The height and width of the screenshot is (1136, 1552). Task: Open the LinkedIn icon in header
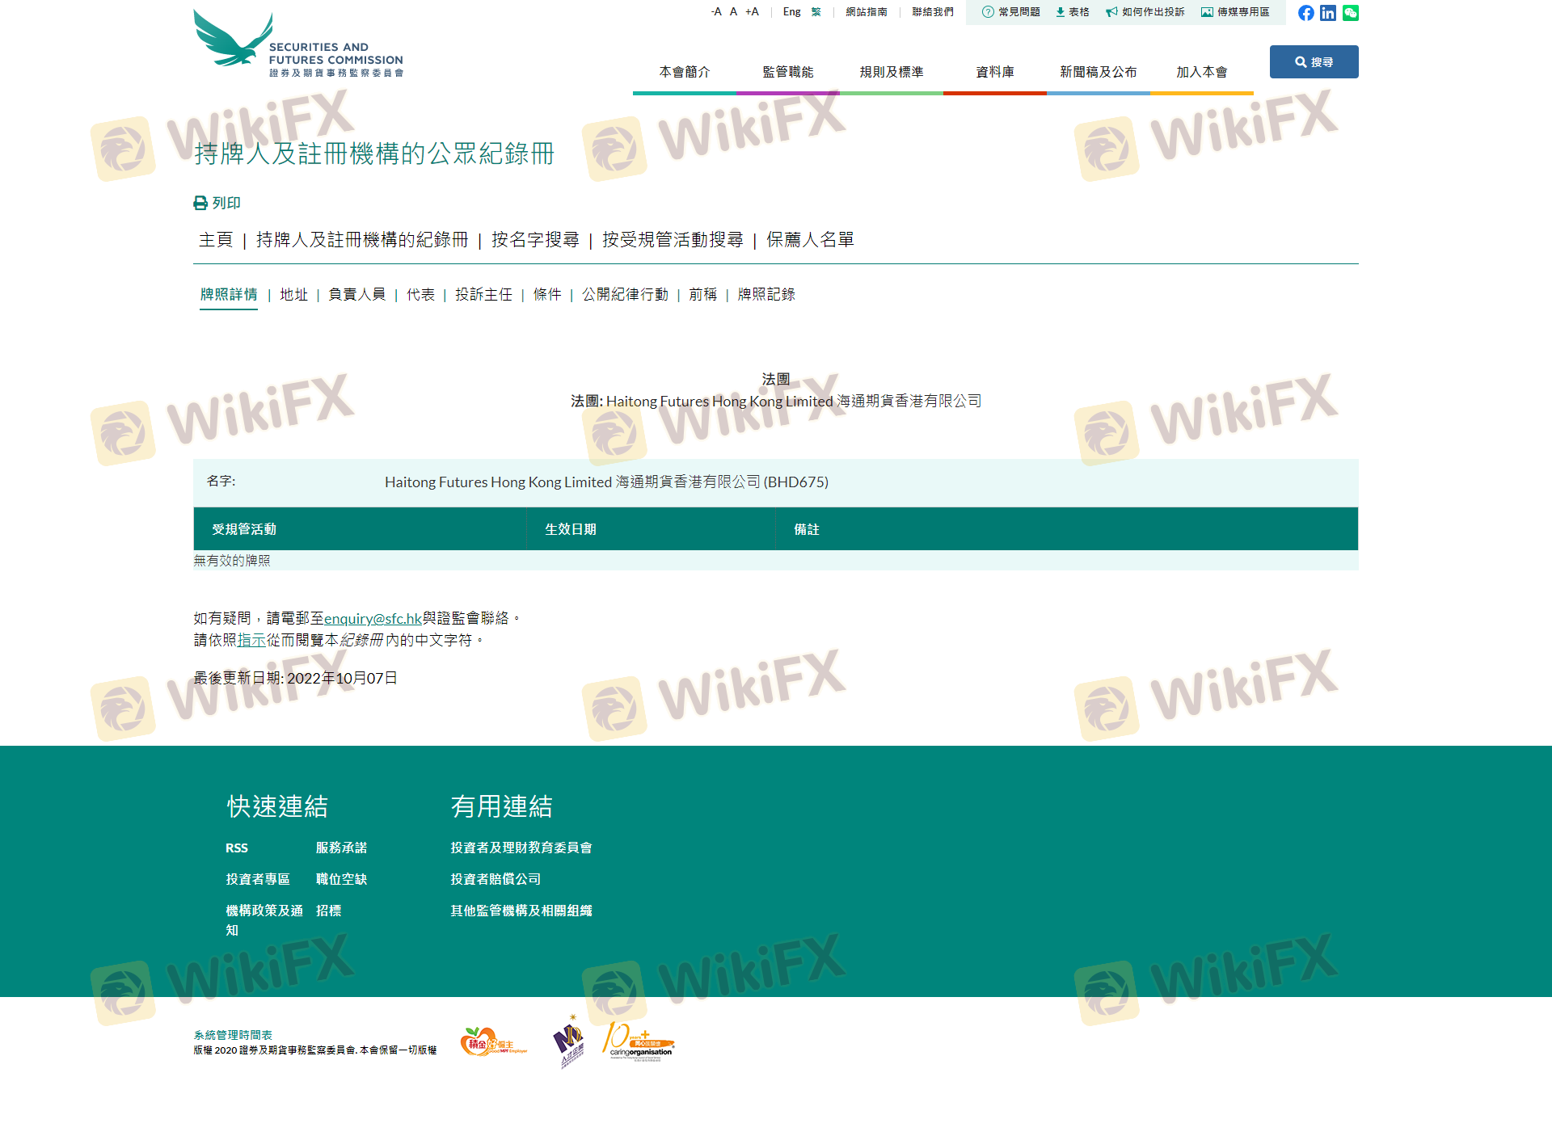point(1328,13)
